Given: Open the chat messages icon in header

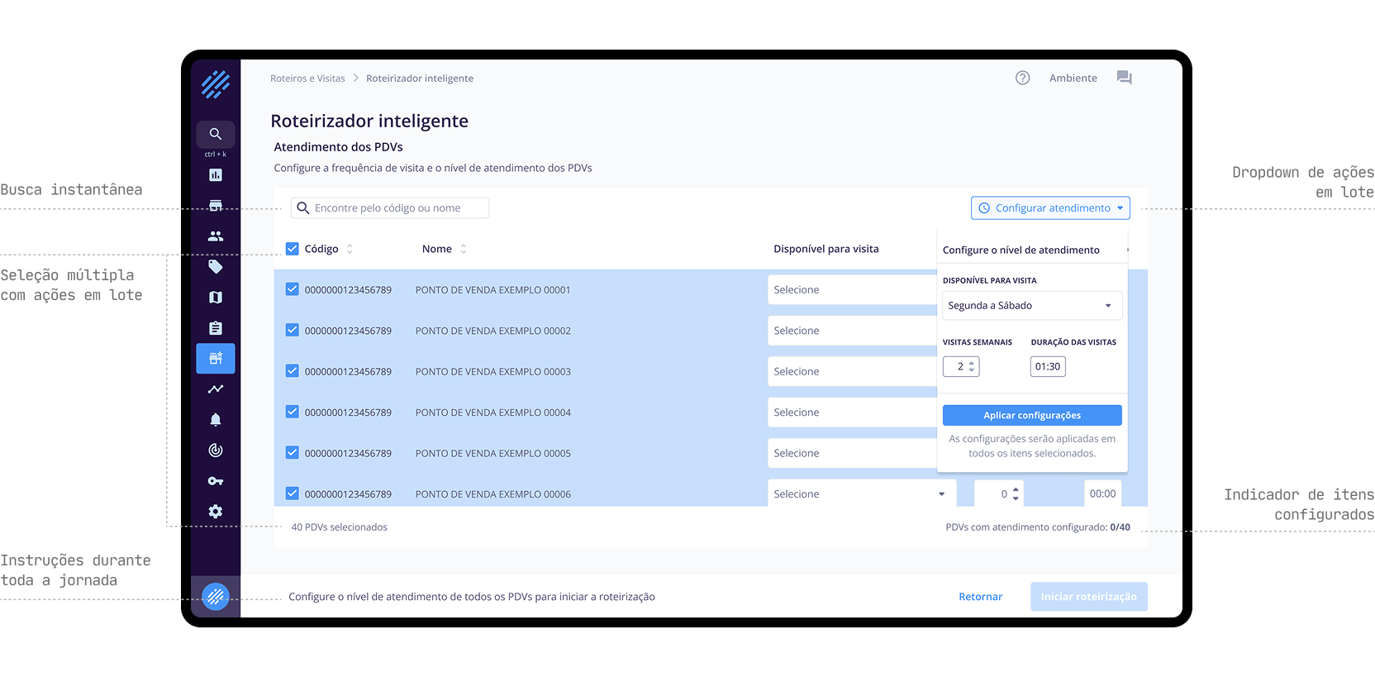Looking at the screenshot, I should (x=1124, y=78).
